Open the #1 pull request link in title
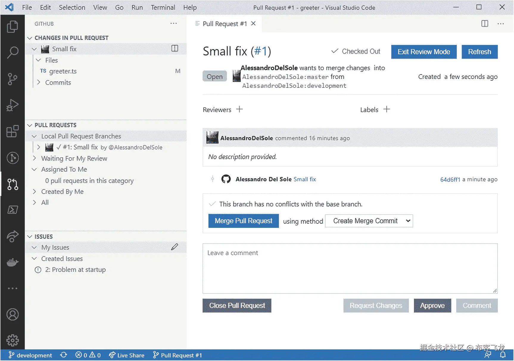The height and width of the screenshot is (361, 514). 261,51
